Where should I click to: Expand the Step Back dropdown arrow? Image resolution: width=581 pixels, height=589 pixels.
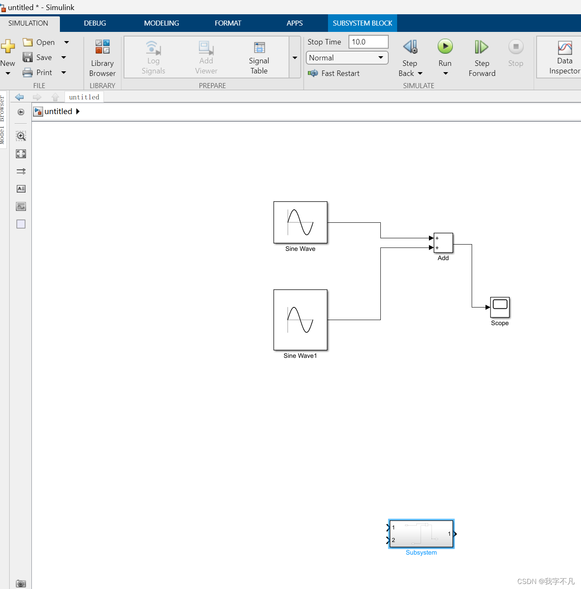(420, 74)
